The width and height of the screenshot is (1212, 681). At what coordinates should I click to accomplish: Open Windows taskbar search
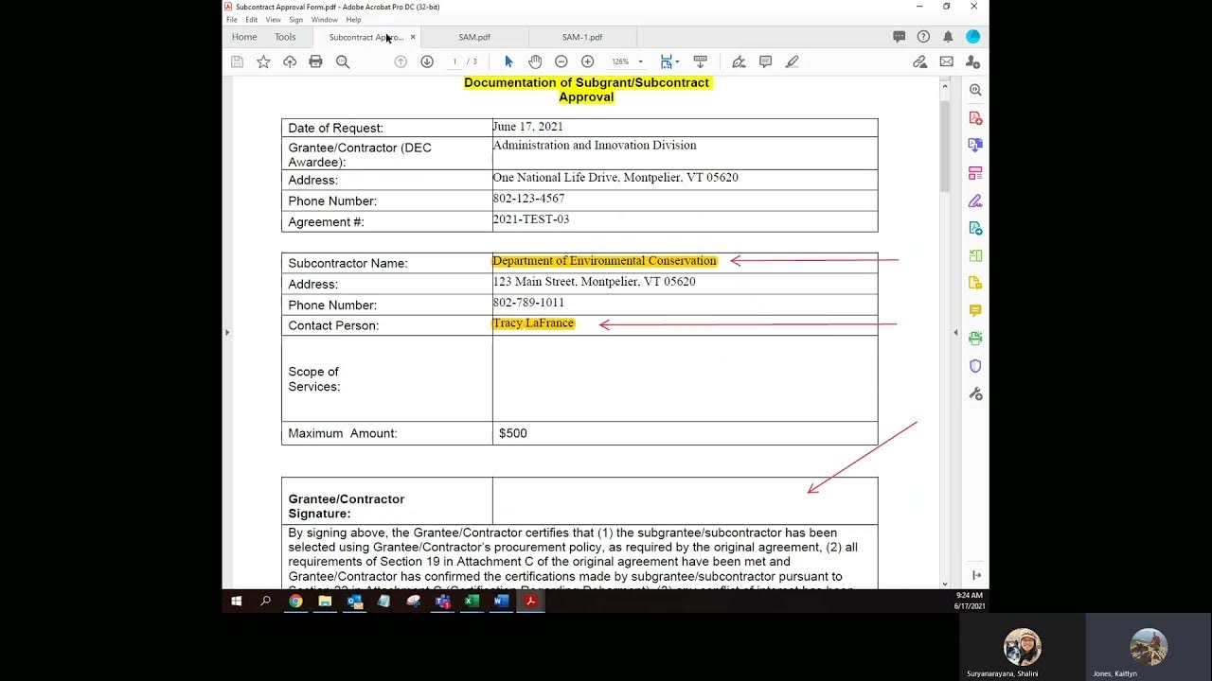(x=265, y=601)
